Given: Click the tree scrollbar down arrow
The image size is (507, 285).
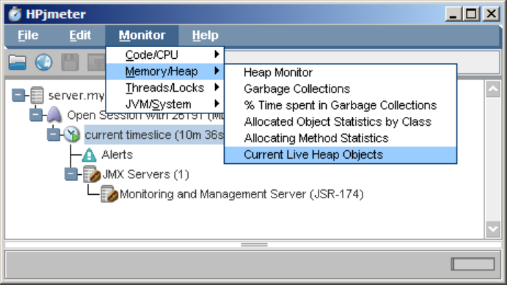Looking at the screenshot, I should (x=493, y=230).
